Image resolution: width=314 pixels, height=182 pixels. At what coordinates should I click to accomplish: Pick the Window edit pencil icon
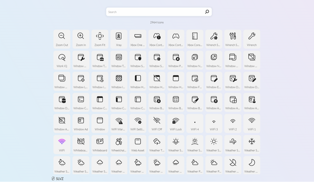(214, 81)
